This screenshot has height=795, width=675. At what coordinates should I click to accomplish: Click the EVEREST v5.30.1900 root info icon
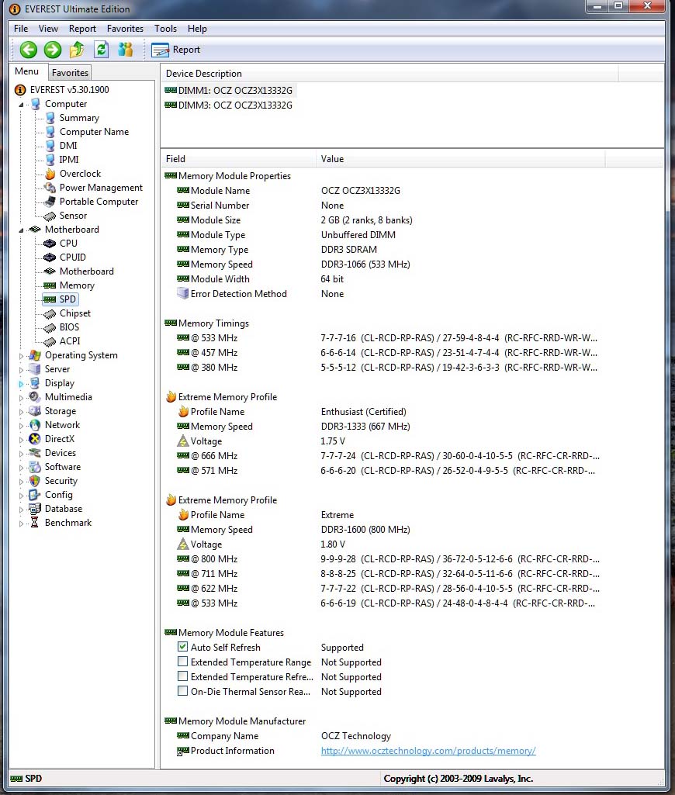20,90
